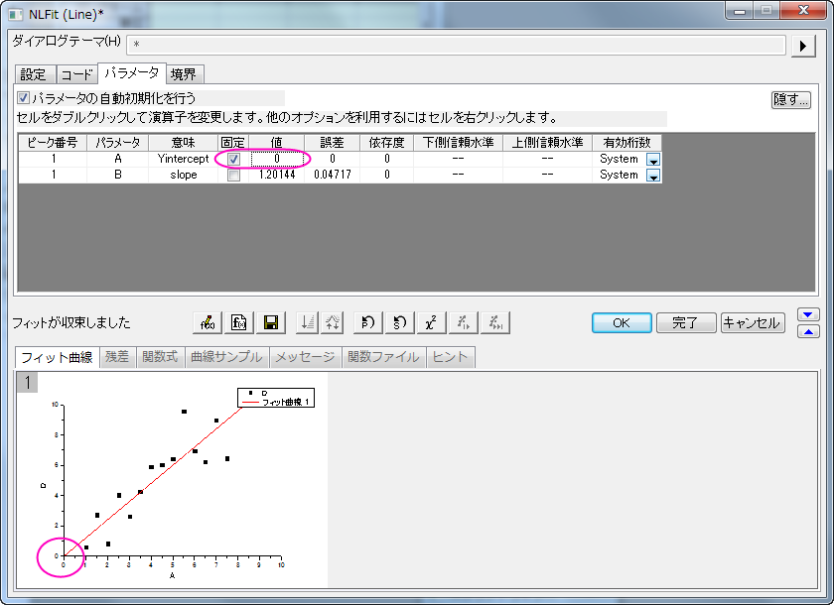
Task: Reset parameters with the P undo icon
Action: point(368,322)
